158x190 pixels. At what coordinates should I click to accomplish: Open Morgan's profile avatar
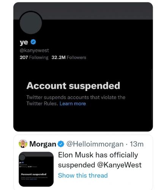[x=23, y=144]
